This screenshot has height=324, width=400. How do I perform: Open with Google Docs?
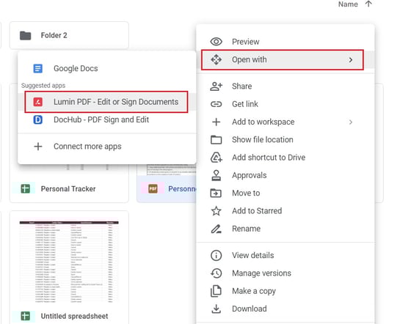click(x=107, y=68)
